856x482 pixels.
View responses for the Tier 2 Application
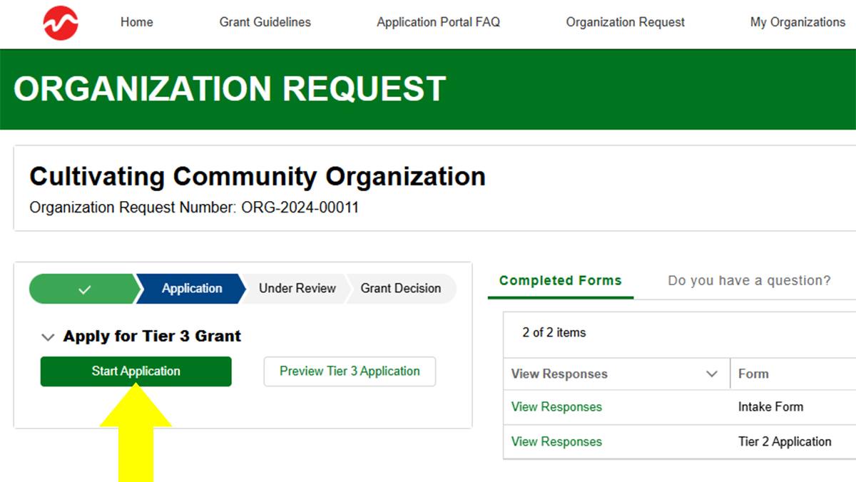coord(556,442)
